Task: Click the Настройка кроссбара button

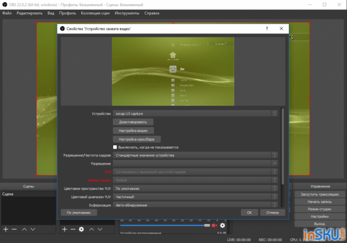Action: point(137,139)
